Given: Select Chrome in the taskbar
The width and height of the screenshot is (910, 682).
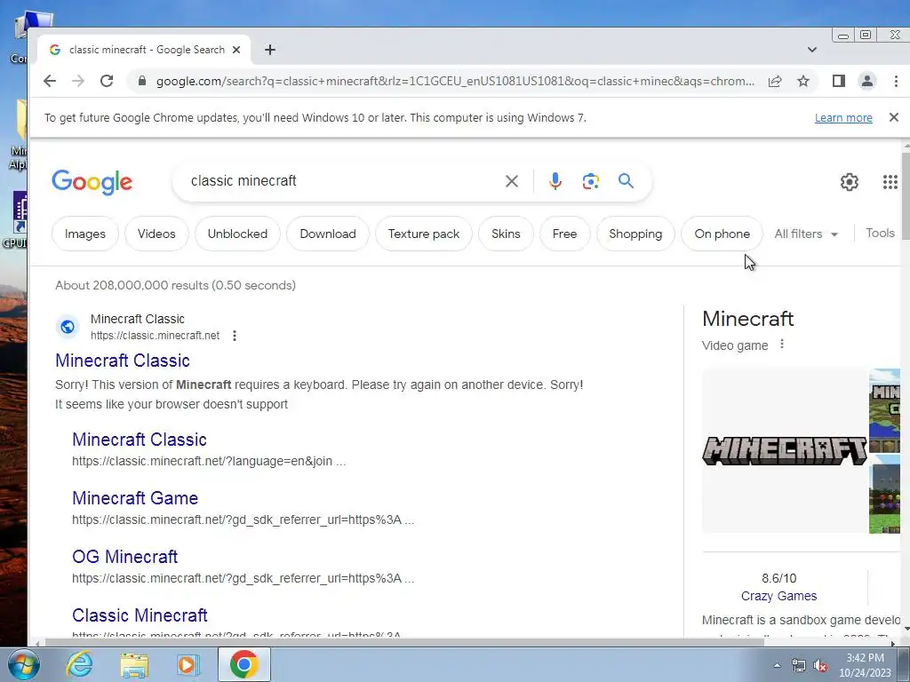Looking at the screenshot, I should pos(243,664).
